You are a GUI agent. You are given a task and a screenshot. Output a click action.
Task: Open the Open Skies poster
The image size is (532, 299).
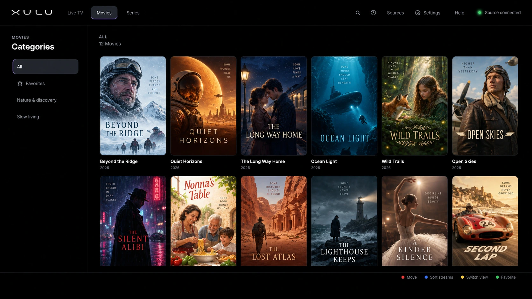485,106
